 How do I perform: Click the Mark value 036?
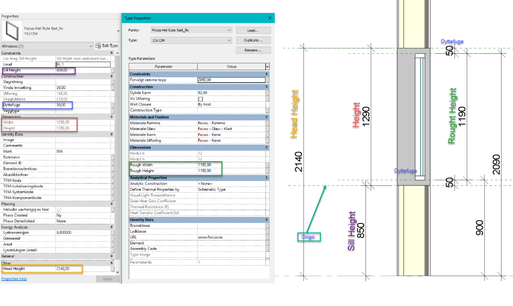click(83, 152)
